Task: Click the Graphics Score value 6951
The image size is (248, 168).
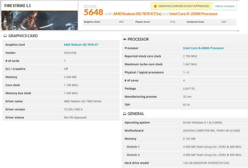Action: tap(122, 22)
